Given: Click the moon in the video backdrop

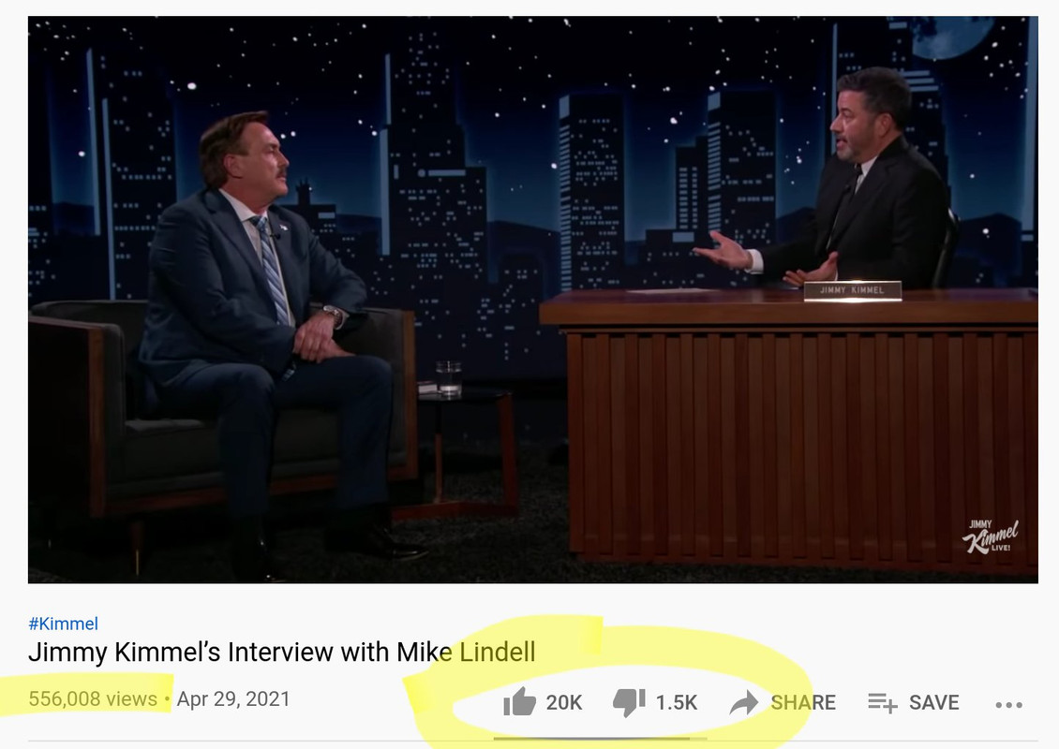Looking at the screenshot, I should tap(951, 36).
